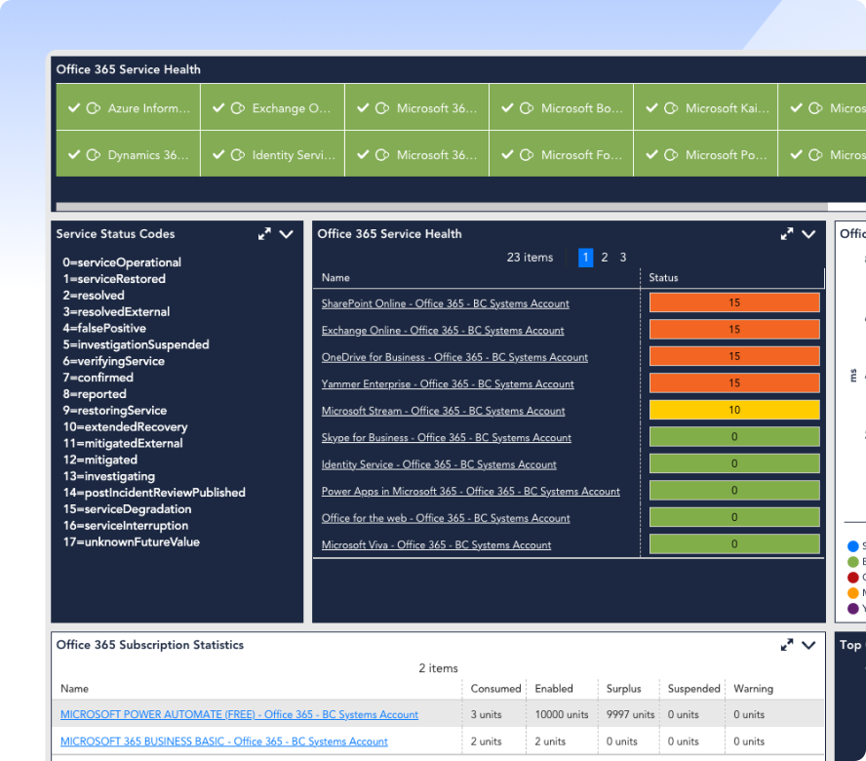866x761 pixels.
Task: Click cloud icon on Microsoft Bo... tile
Action: 527,108
